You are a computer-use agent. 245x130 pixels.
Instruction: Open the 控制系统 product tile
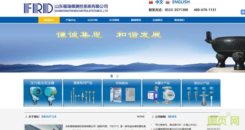point(122,93)
